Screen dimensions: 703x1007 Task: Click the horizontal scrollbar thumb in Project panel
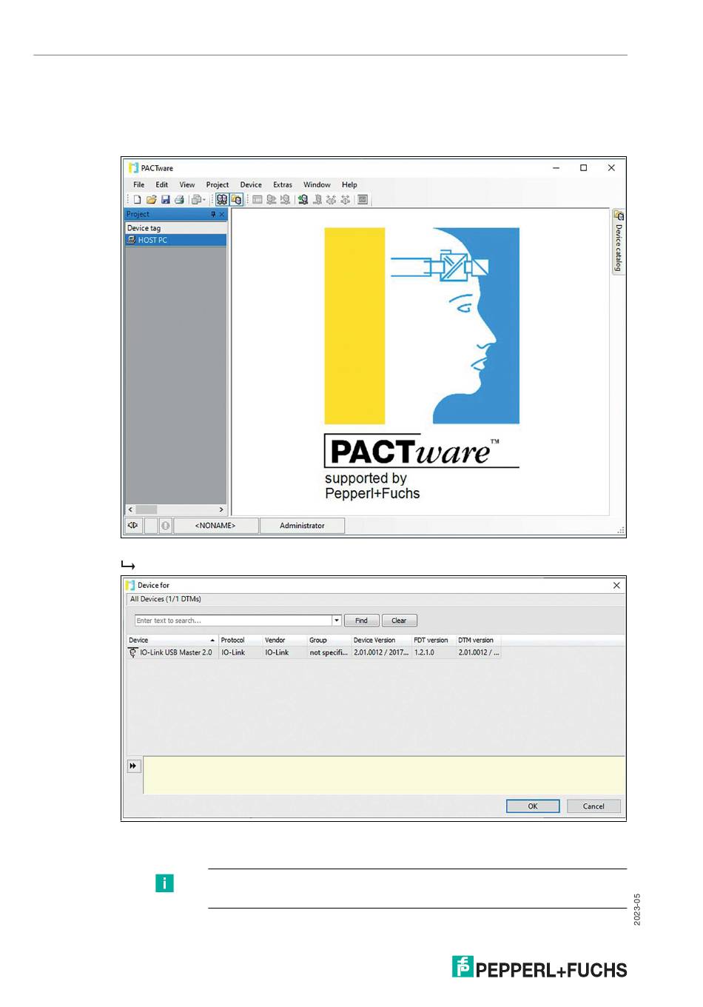(147, 509)
